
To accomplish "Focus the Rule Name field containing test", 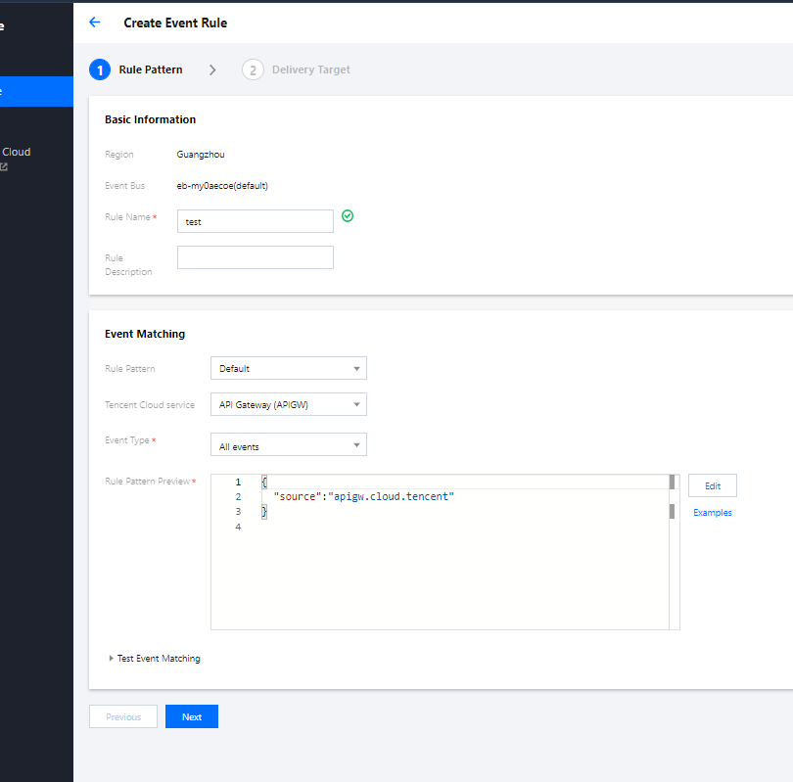I will (255, 221).
